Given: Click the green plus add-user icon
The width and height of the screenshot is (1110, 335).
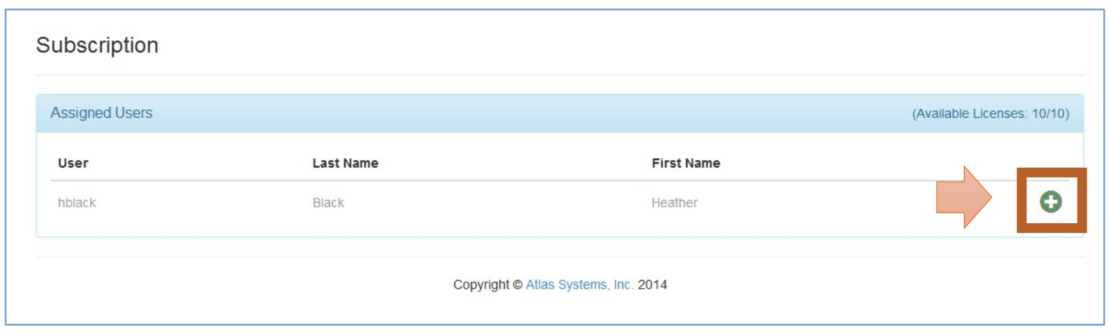Looking at the screenshot, I should pos(1050,201).
